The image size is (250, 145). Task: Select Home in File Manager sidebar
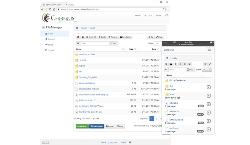tap(55, 34)
